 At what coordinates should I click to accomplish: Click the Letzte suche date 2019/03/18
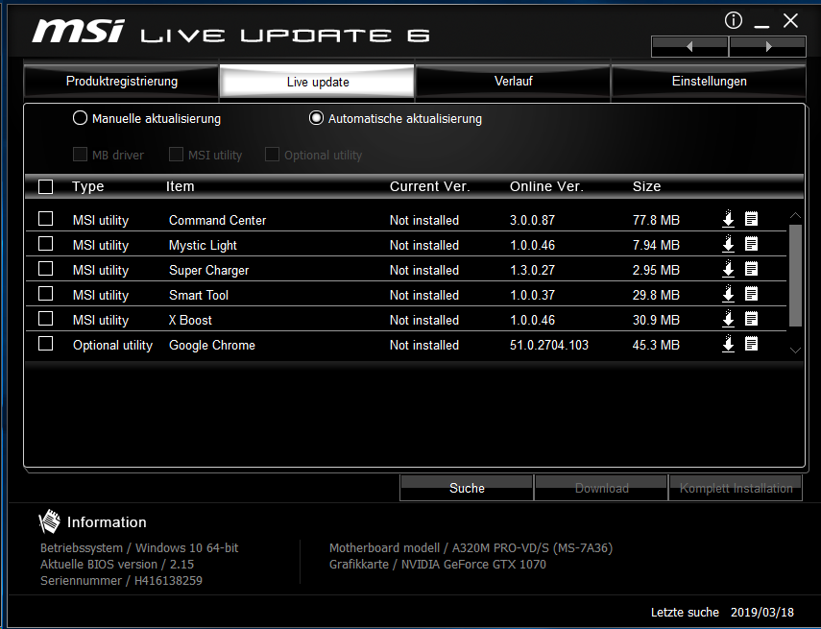click(761, 613)
